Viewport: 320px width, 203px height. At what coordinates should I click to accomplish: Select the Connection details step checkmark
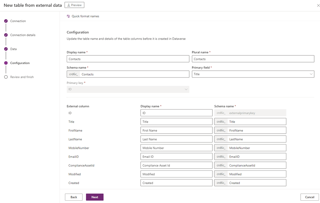tap(6, 35)
